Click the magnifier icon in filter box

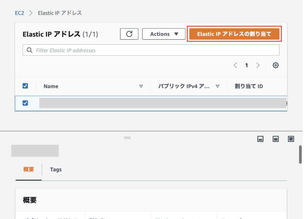click(x=29, y=50)
